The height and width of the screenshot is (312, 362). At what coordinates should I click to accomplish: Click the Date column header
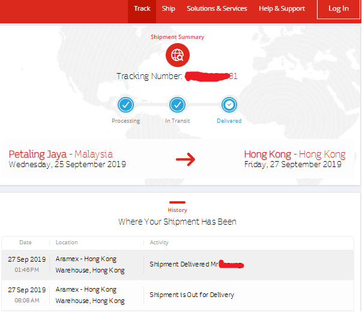tap(25, 243)
